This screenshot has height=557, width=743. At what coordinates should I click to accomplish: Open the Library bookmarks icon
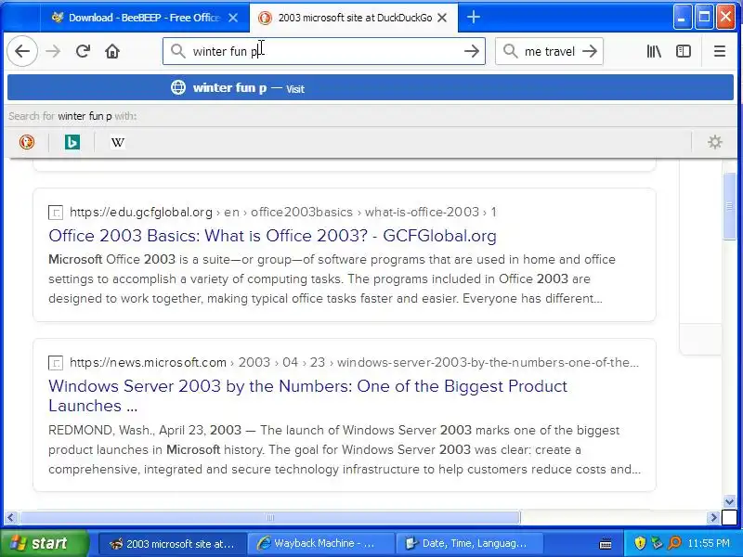[x=654, y=51]
